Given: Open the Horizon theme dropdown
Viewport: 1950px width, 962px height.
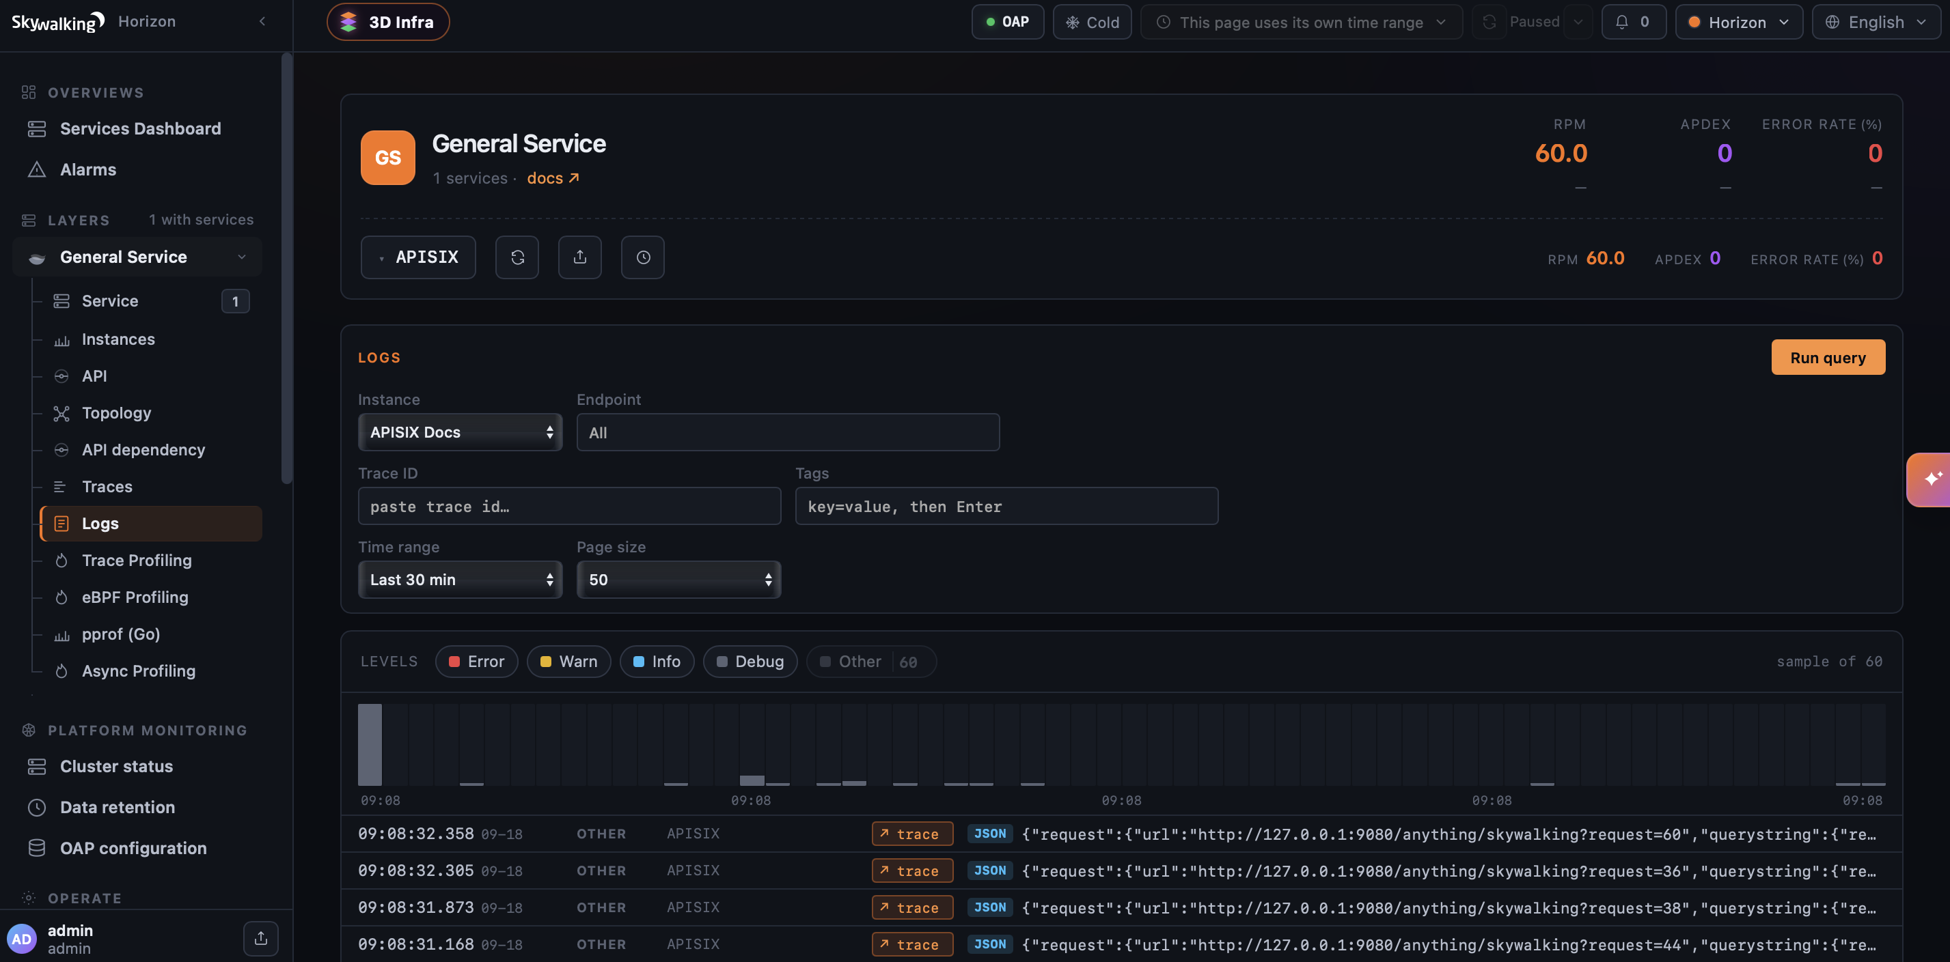Looking at the screenshot, I should tap(1738, 22).
